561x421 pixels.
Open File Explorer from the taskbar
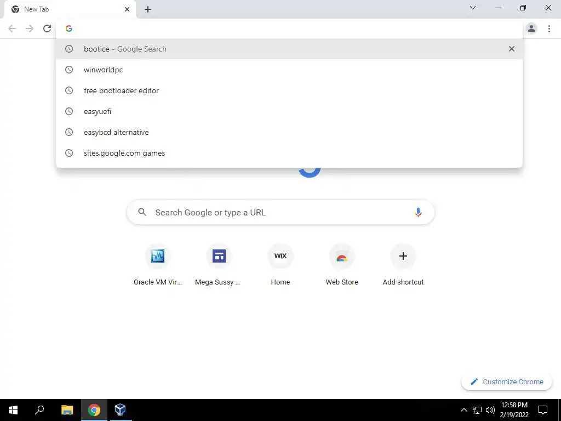point(67,410)
